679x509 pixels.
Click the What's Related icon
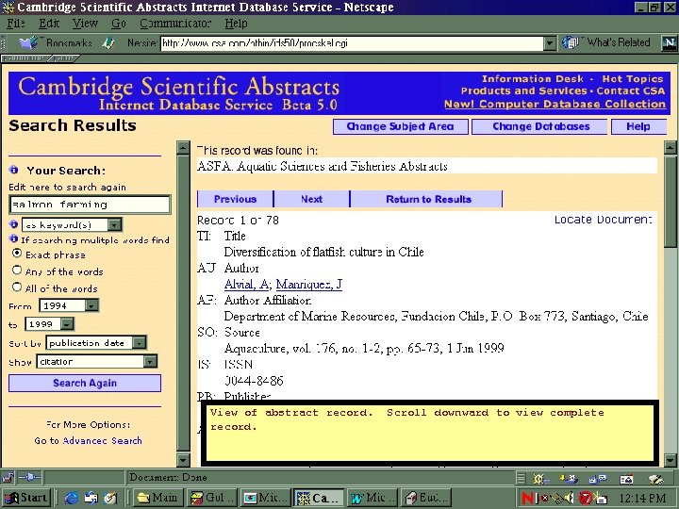(570, 42)
